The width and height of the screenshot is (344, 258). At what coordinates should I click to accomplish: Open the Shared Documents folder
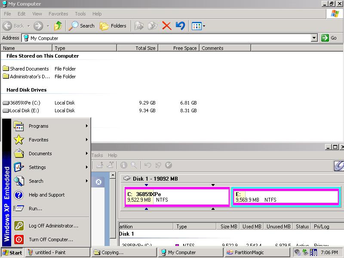29,69
